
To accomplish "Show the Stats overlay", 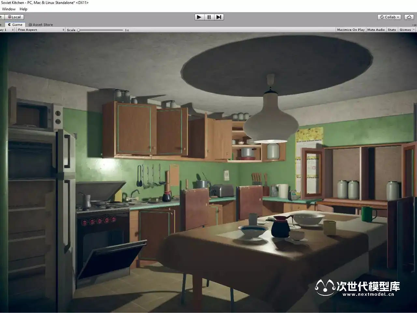I will (392, 30).
